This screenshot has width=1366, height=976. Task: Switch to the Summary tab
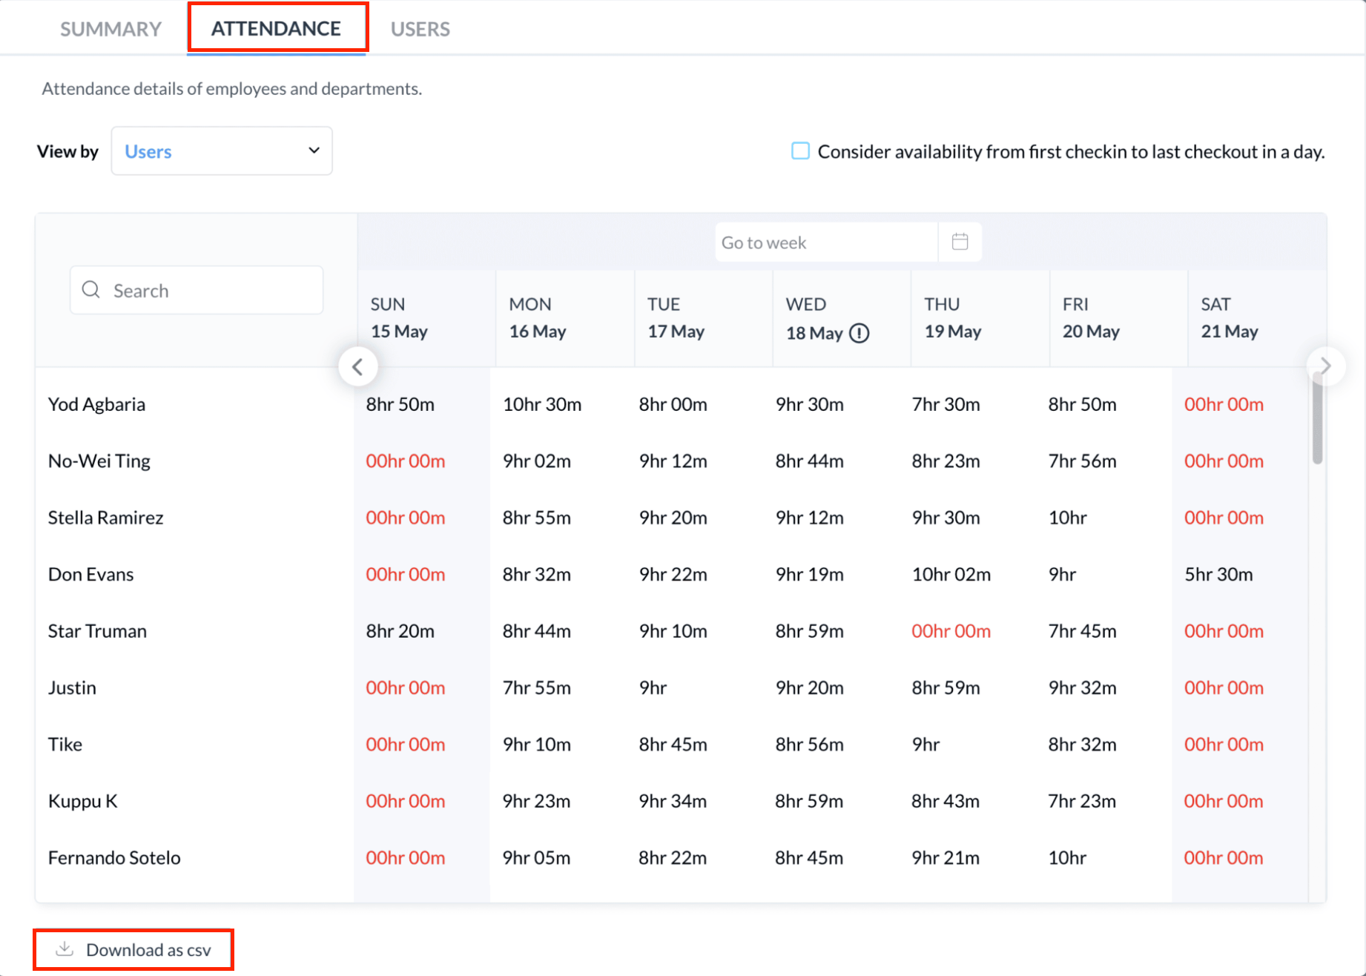[x=110, y=29]
